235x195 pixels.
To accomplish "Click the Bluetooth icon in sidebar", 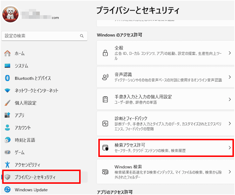I will (x=7, y=78).
